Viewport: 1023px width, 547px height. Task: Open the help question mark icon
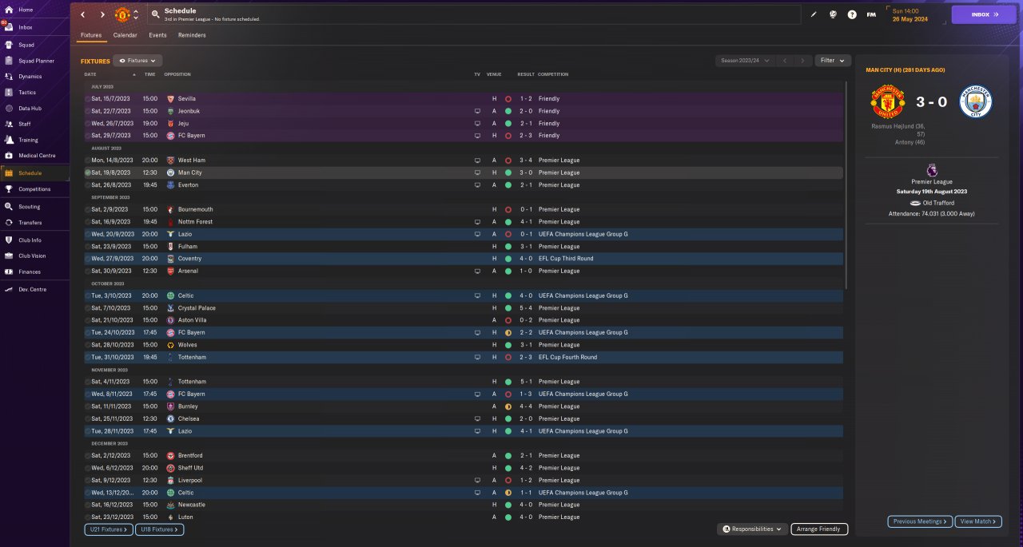point(852,14)
